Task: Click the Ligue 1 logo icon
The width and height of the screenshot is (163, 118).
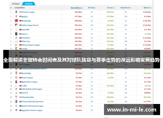Action: click(16, 34)
